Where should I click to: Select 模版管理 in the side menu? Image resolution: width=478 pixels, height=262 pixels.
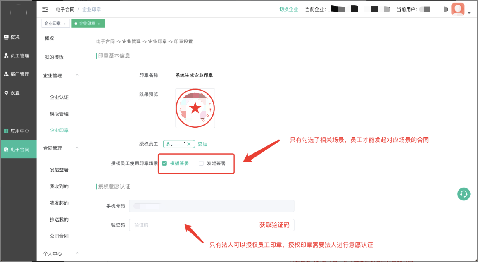59,114
